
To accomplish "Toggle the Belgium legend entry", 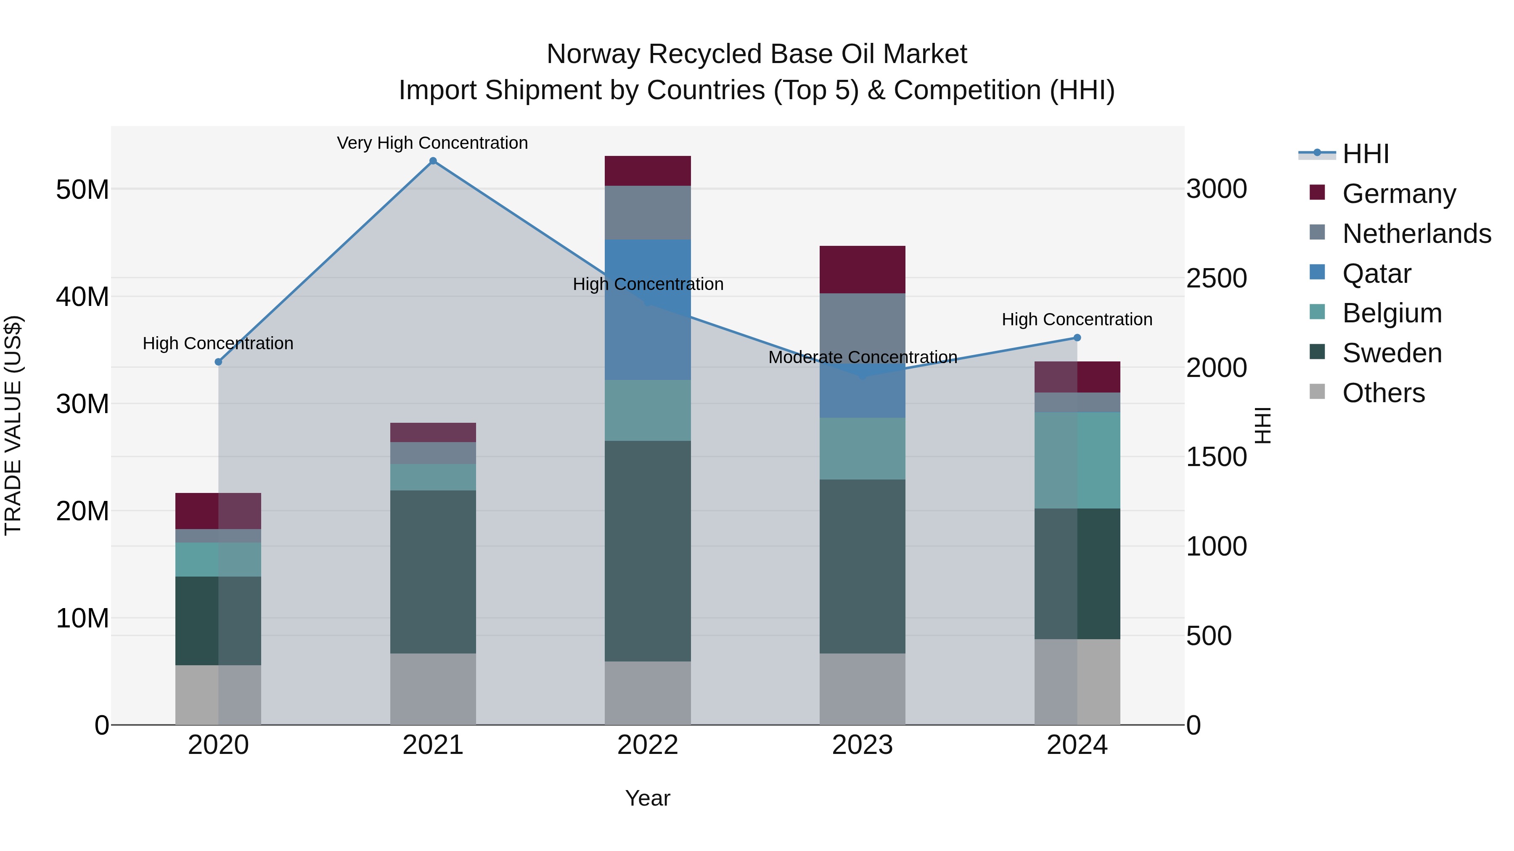I will (1375, 312).
